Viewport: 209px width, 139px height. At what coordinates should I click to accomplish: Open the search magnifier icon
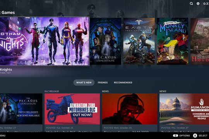(x=191, y=3)
